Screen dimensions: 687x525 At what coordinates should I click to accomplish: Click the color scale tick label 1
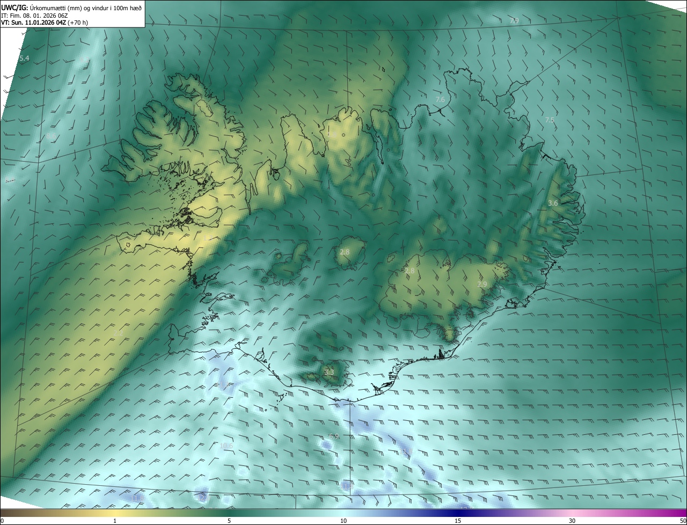click(115, 521)
